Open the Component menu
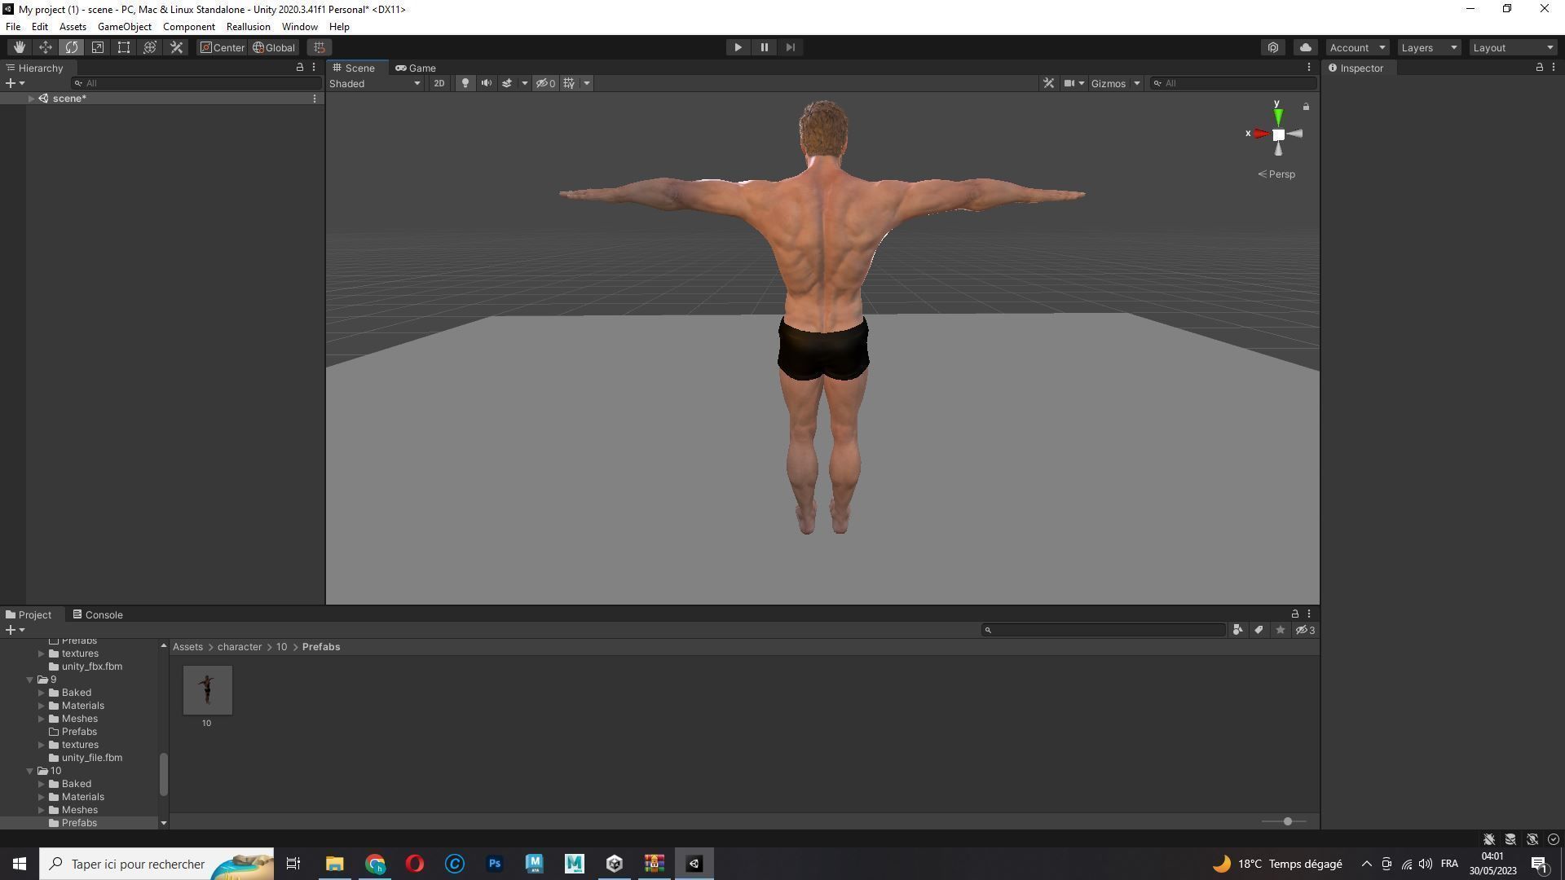1565x880 pixels. 189,27
